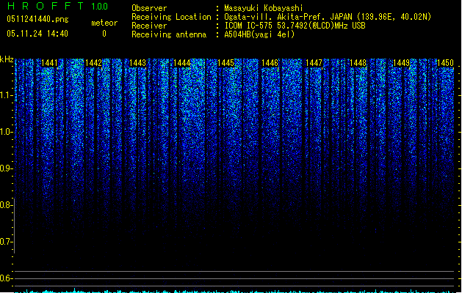Click the 1449 time marker
This screenshot has width=462, height=293.
point(402,63)
